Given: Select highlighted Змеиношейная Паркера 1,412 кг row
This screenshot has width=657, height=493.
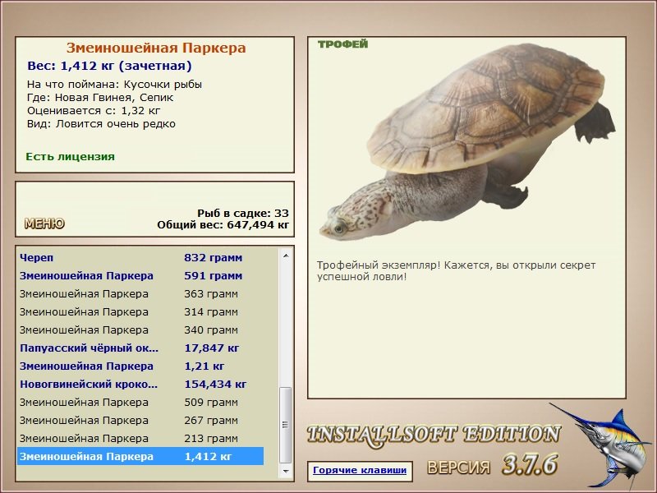Looking at the screenshot, I should pyautogui.click(x=140, y=456).
